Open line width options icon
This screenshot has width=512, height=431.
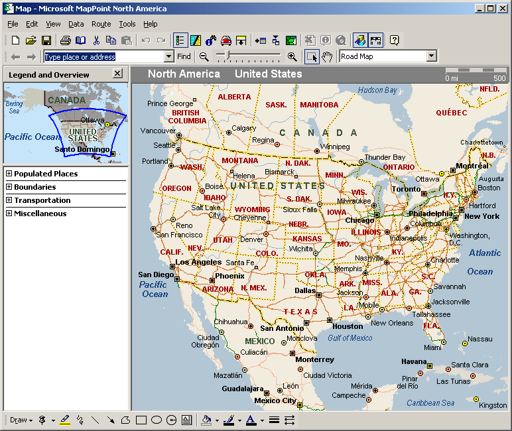point(275,420)
